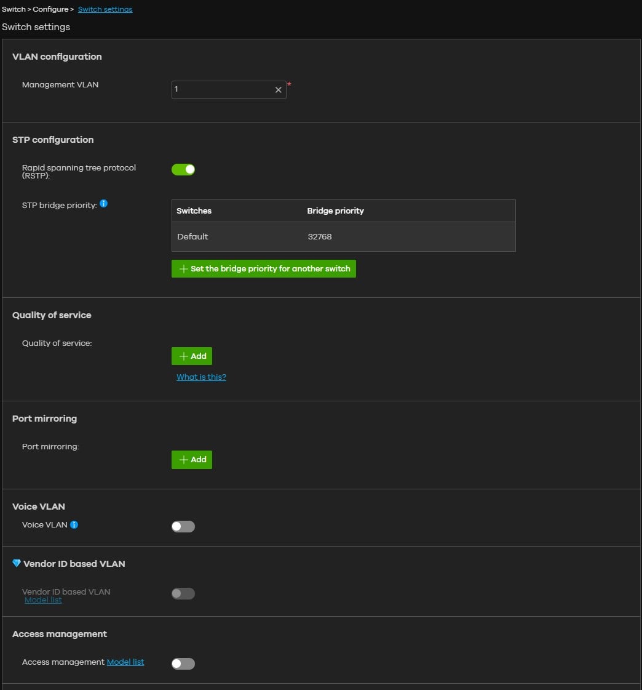Click the Bridge priority column header
This screenshot has width=642, height=690.
336,211
